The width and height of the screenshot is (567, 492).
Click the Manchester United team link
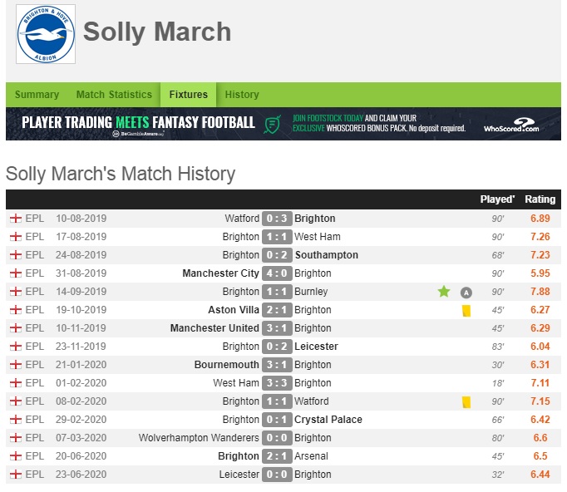point(214,328)
